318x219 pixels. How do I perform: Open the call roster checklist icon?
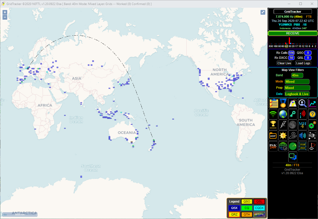[x=274, y=103]
